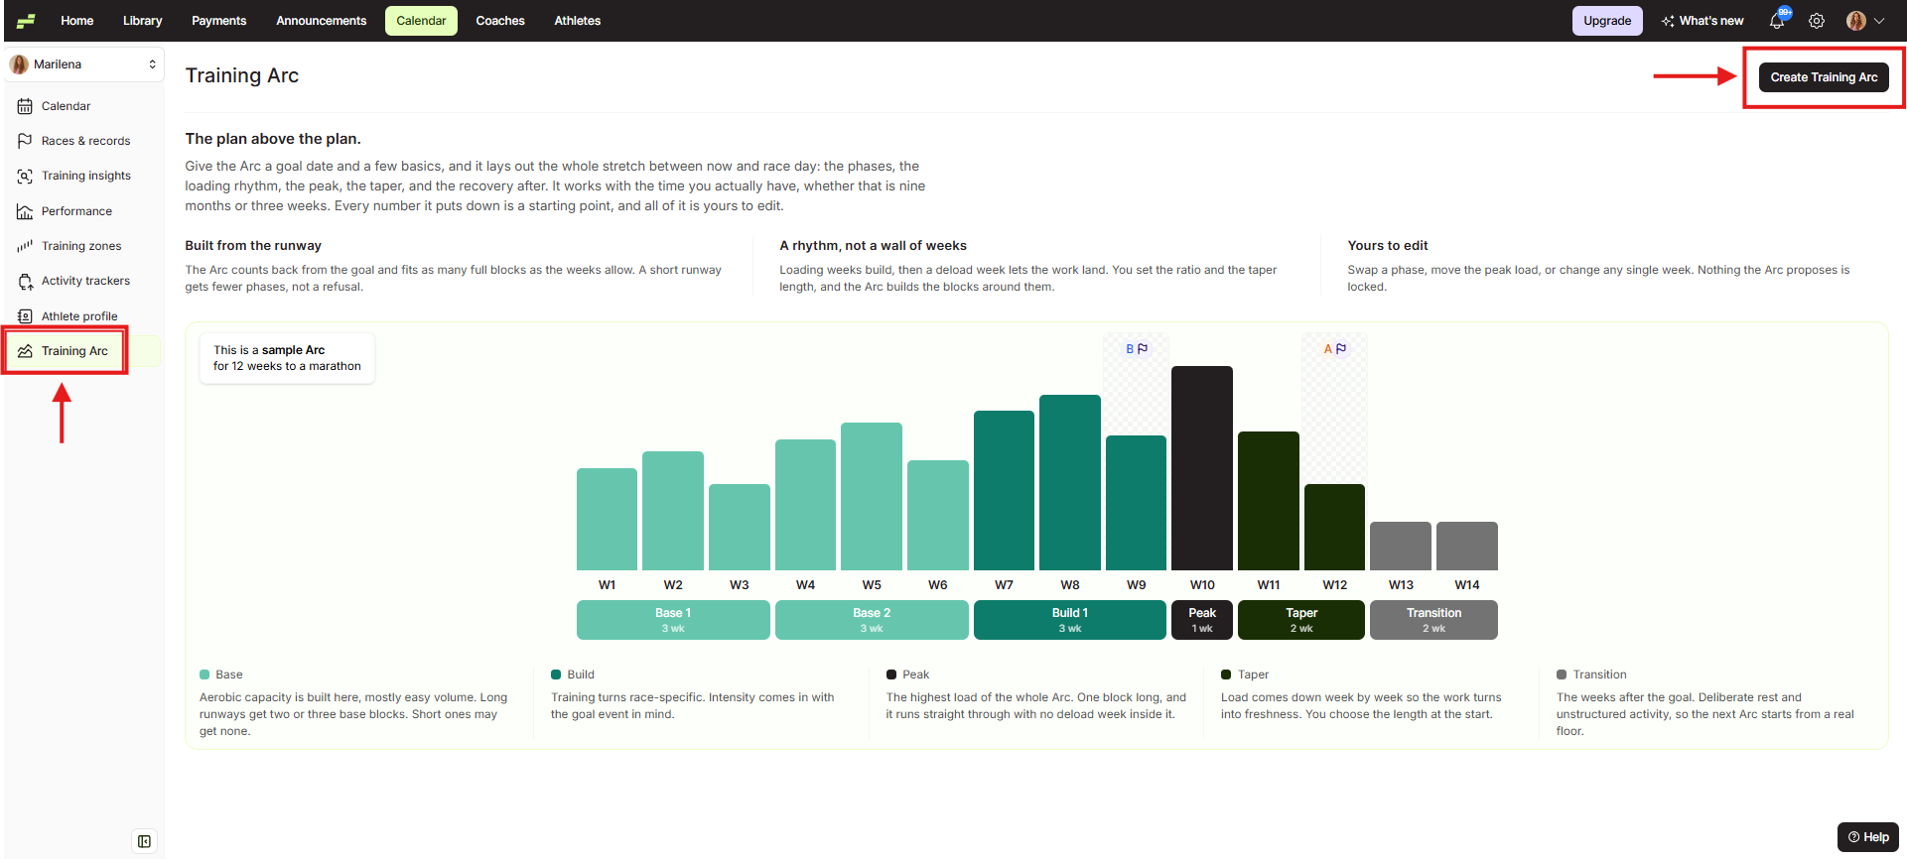Open notifications bell icon
This screenshot has height=859, width=1907.
pos(1777,21)
